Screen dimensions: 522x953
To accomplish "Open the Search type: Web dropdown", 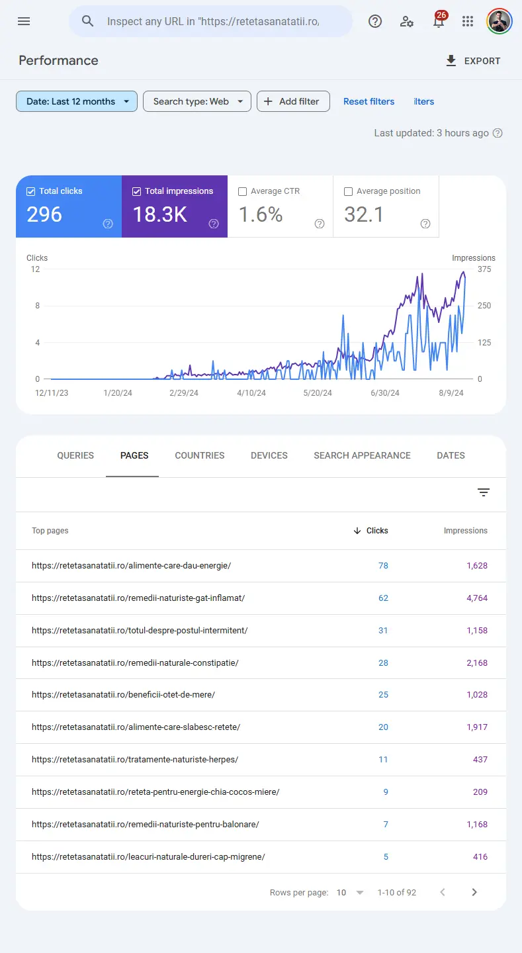I will pos(196,101).
